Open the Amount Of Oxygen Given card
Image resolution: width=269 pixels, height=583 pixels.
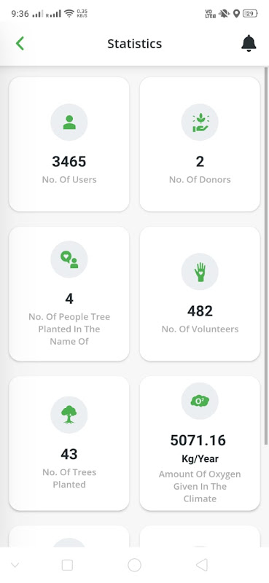[x=200, y=443]
